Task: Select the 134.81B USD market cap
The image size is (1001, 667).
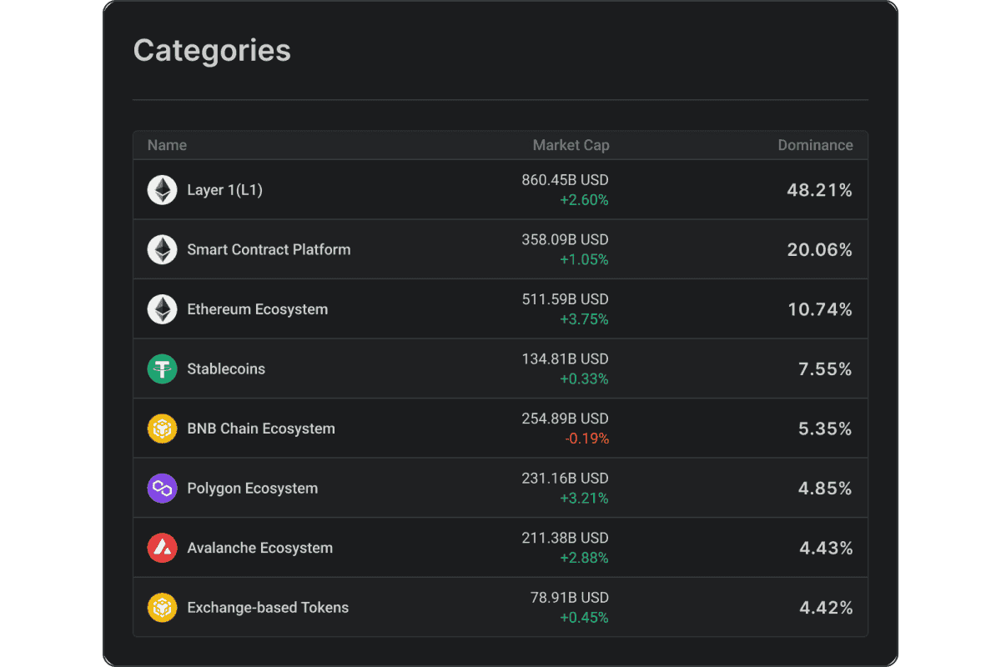Action: click(x=565, y=359)
